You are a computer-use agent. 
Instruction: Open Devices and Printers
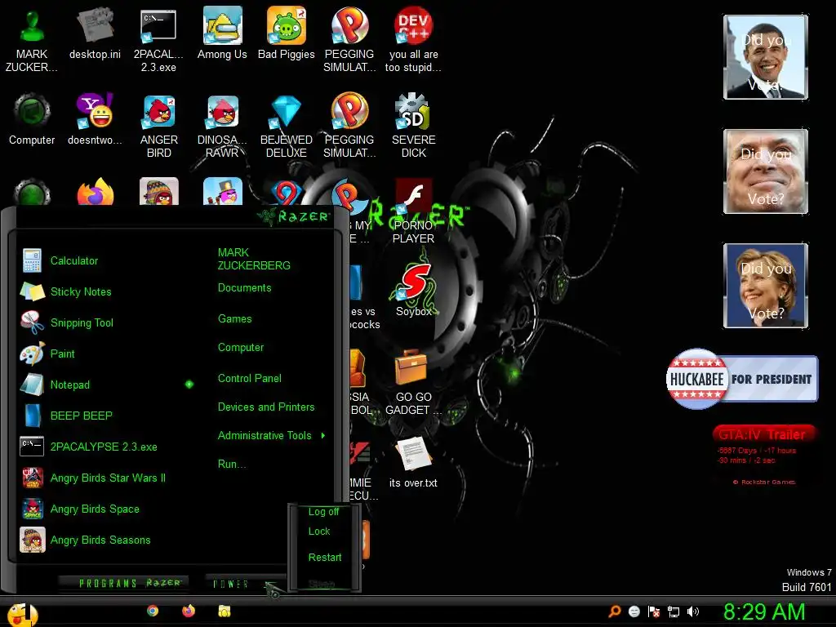point(266,407)
